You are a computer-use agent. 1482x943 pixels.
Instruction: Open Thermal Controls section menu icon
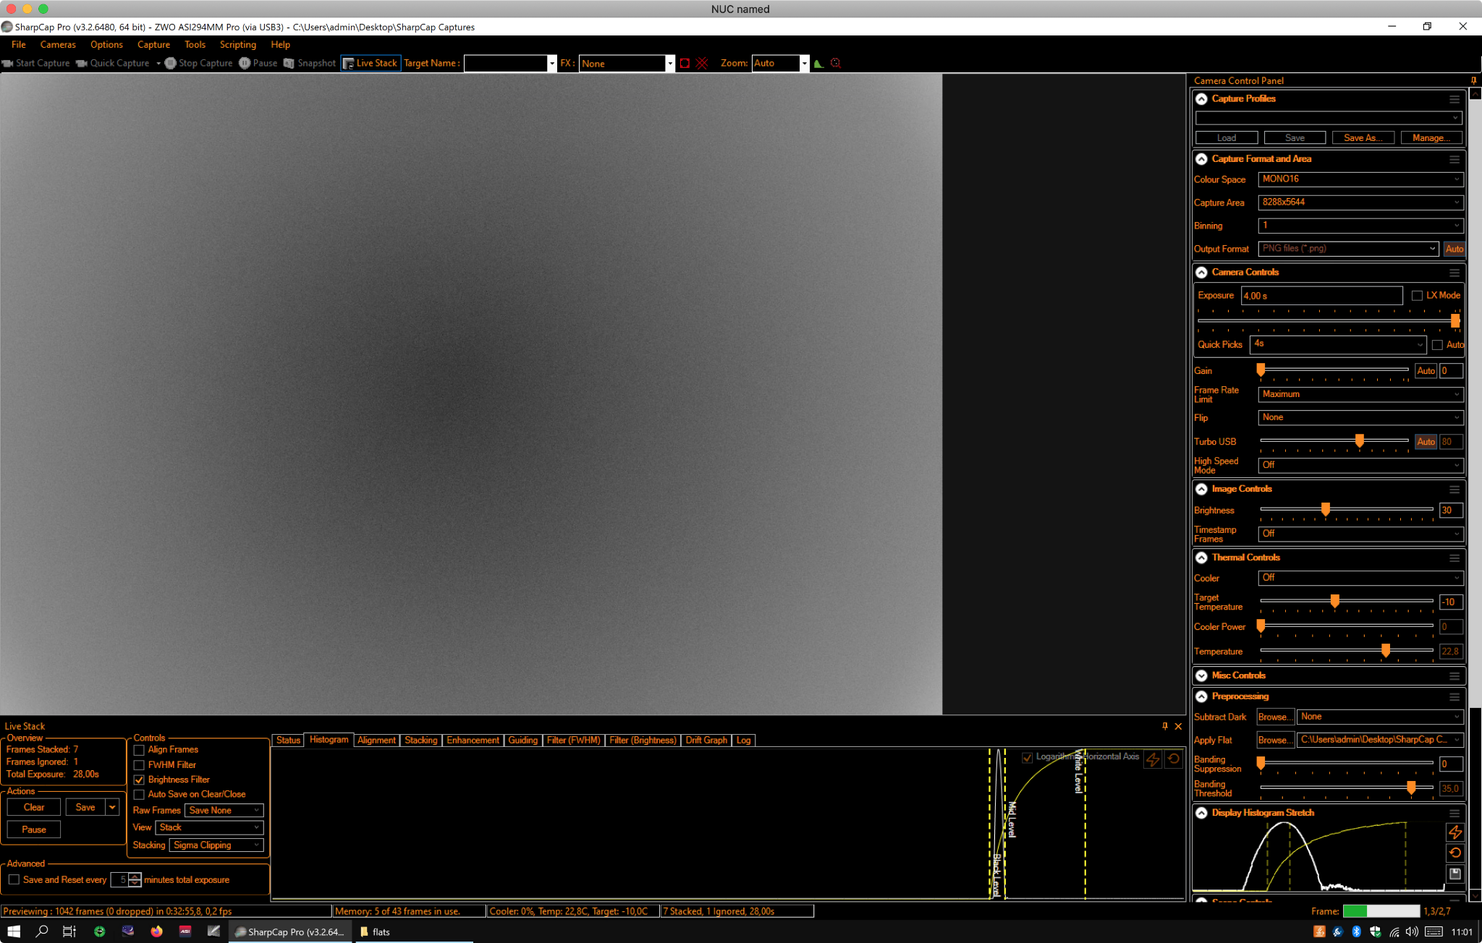[1455, 558]
